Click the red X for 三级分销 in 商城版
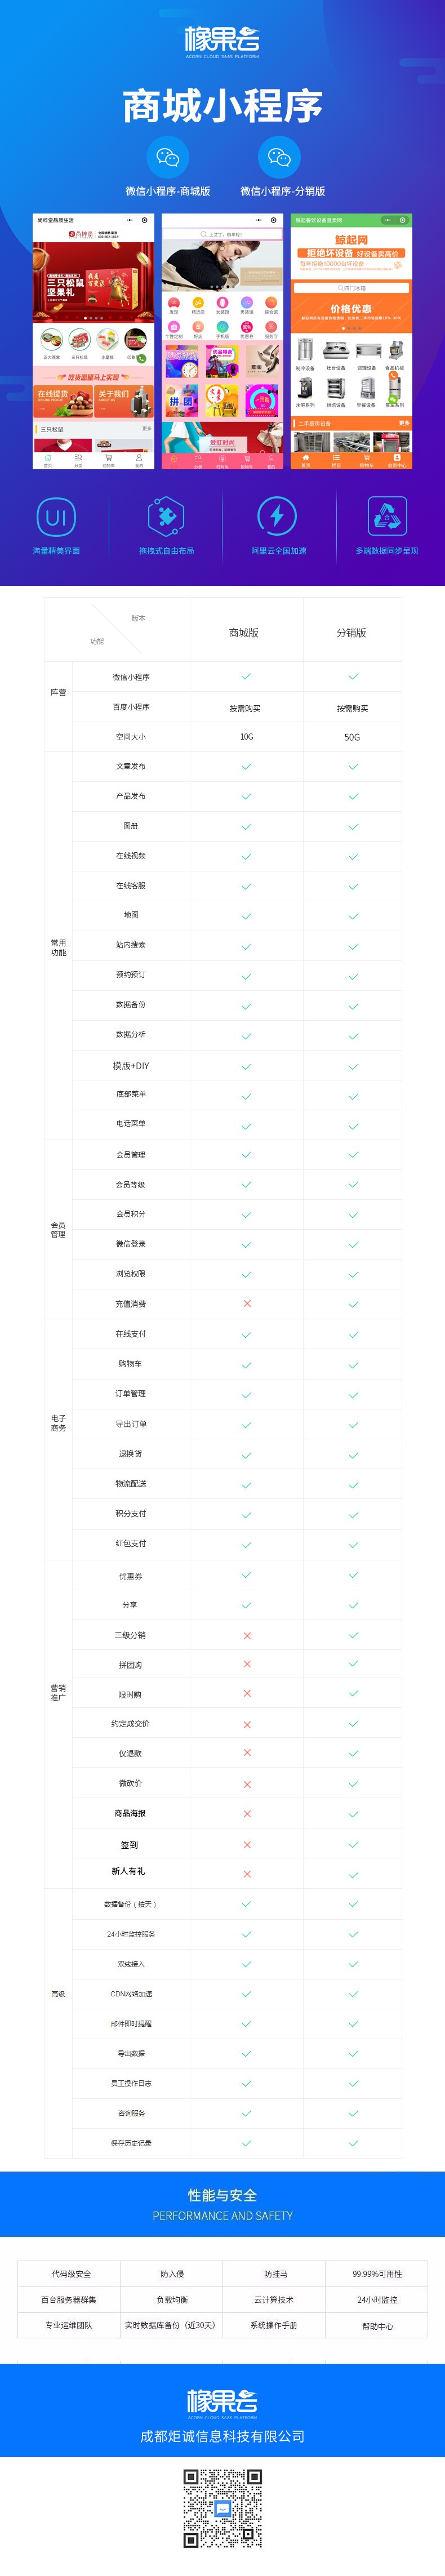This screenshot has width=445, height=2576. (246, 1636)
